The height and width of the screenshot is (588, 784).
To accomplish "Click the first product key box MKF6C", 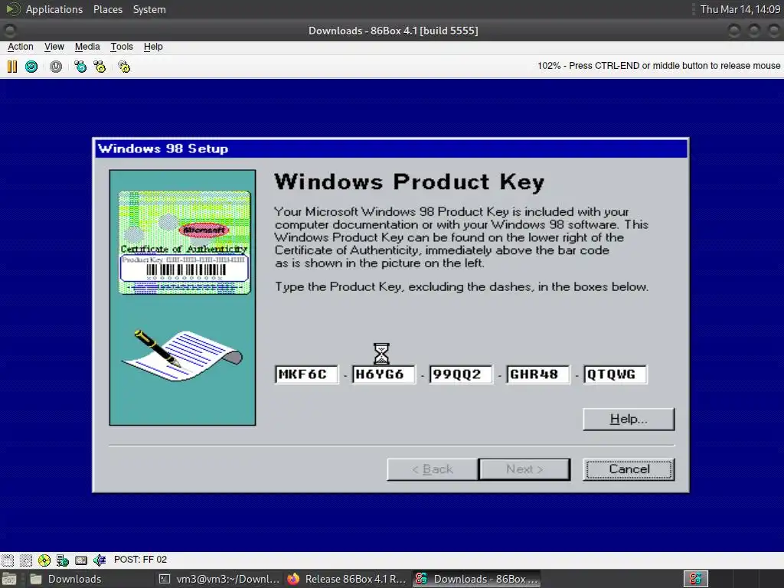I will (306, 374).
